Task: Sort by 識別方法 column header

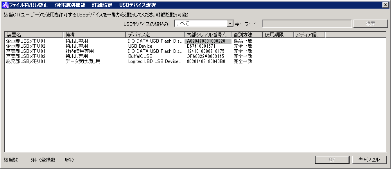Action: pyautogui.click(x=246, y=34)
